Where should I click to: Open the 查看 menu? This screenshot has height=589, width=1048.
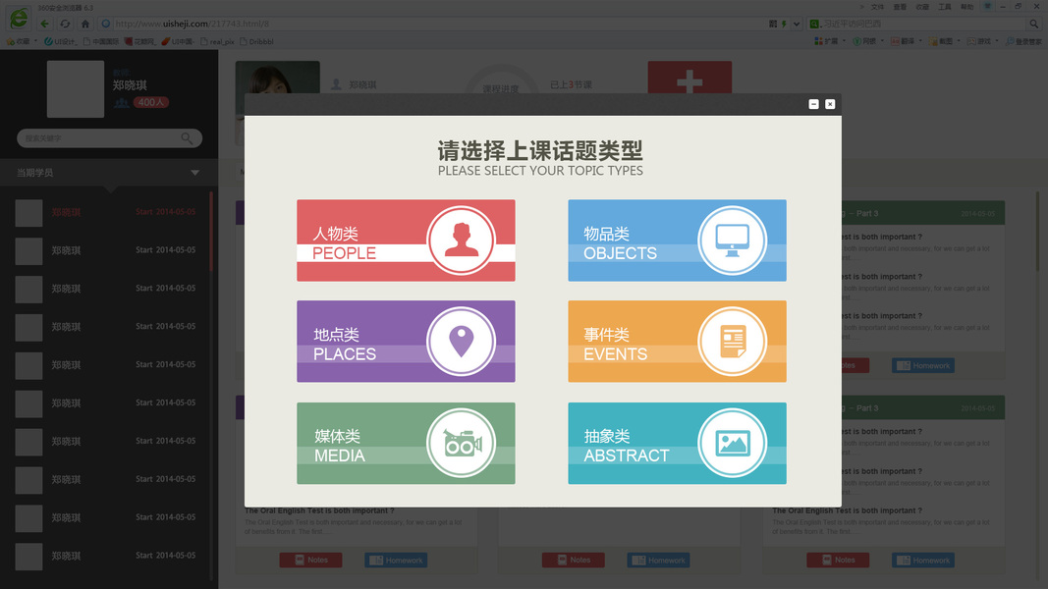[901, 7]
